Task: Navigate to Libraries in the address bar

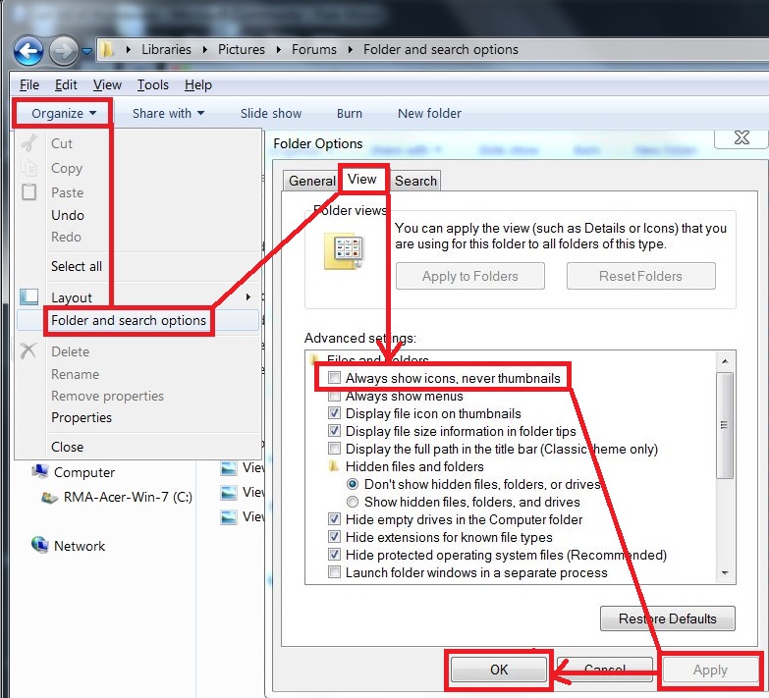Action: [x=166, y=49]
